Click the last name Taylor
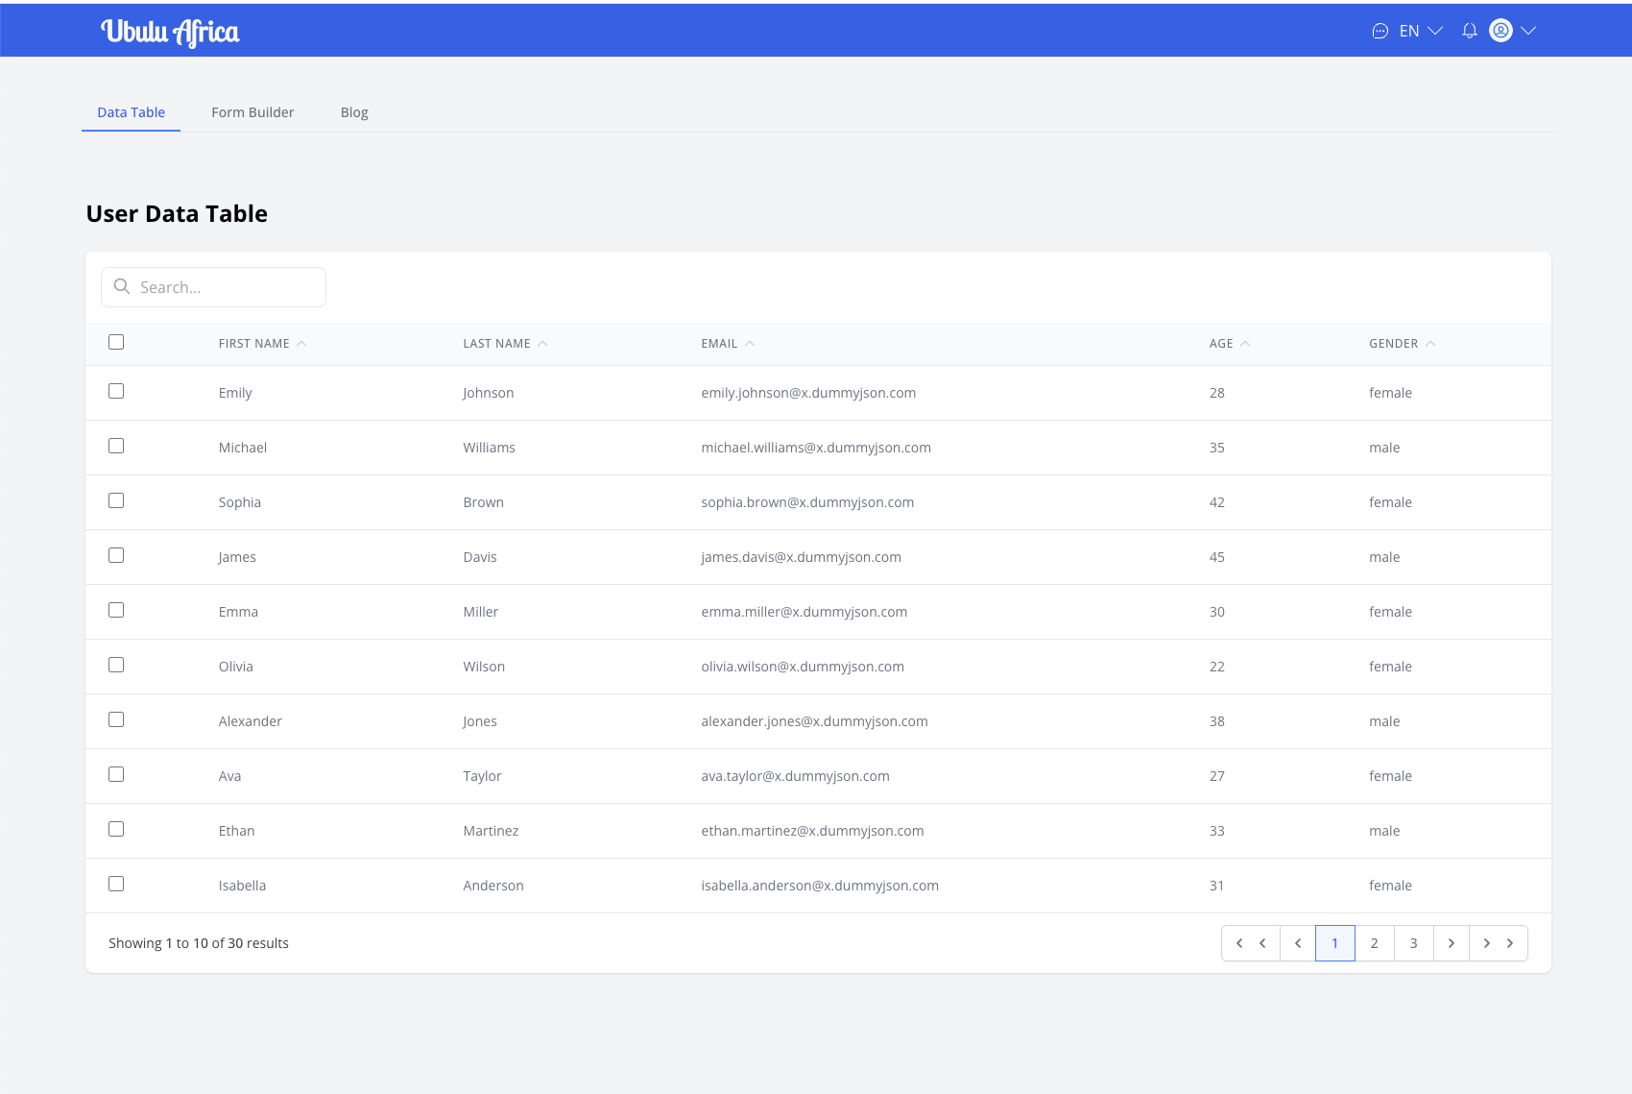This screenshot has width=1632, height=1094. (x=482, y=776)
